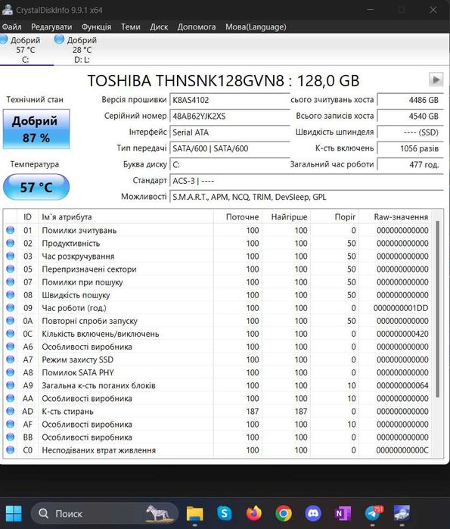Click the features field with S.M.A.R.T., APM
Viewport: 450px width, 529px height.
tap(306, 197)
